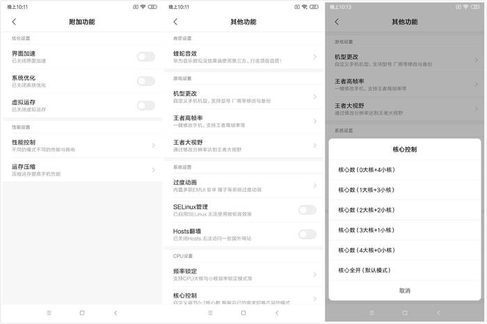Enable 系统优化 switch
Viewport: 487px width, 324px height.
pos(146,81)
